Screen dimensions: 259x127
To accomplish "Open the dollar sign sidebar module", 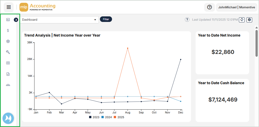I will 8,30.
